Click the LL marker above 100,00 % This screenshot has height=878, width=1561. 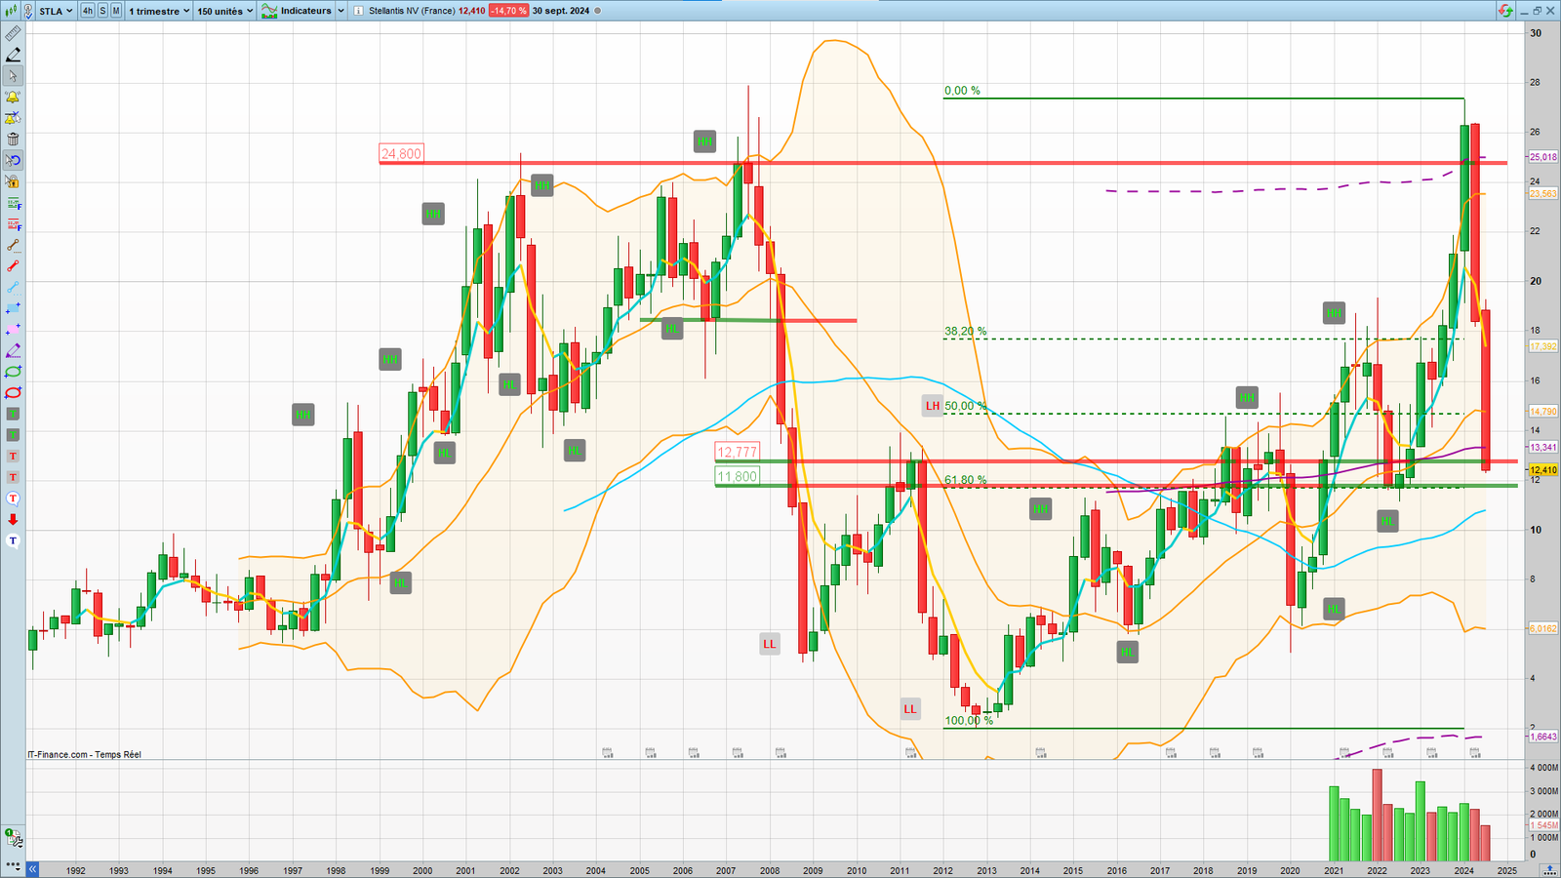coord(910,709)
